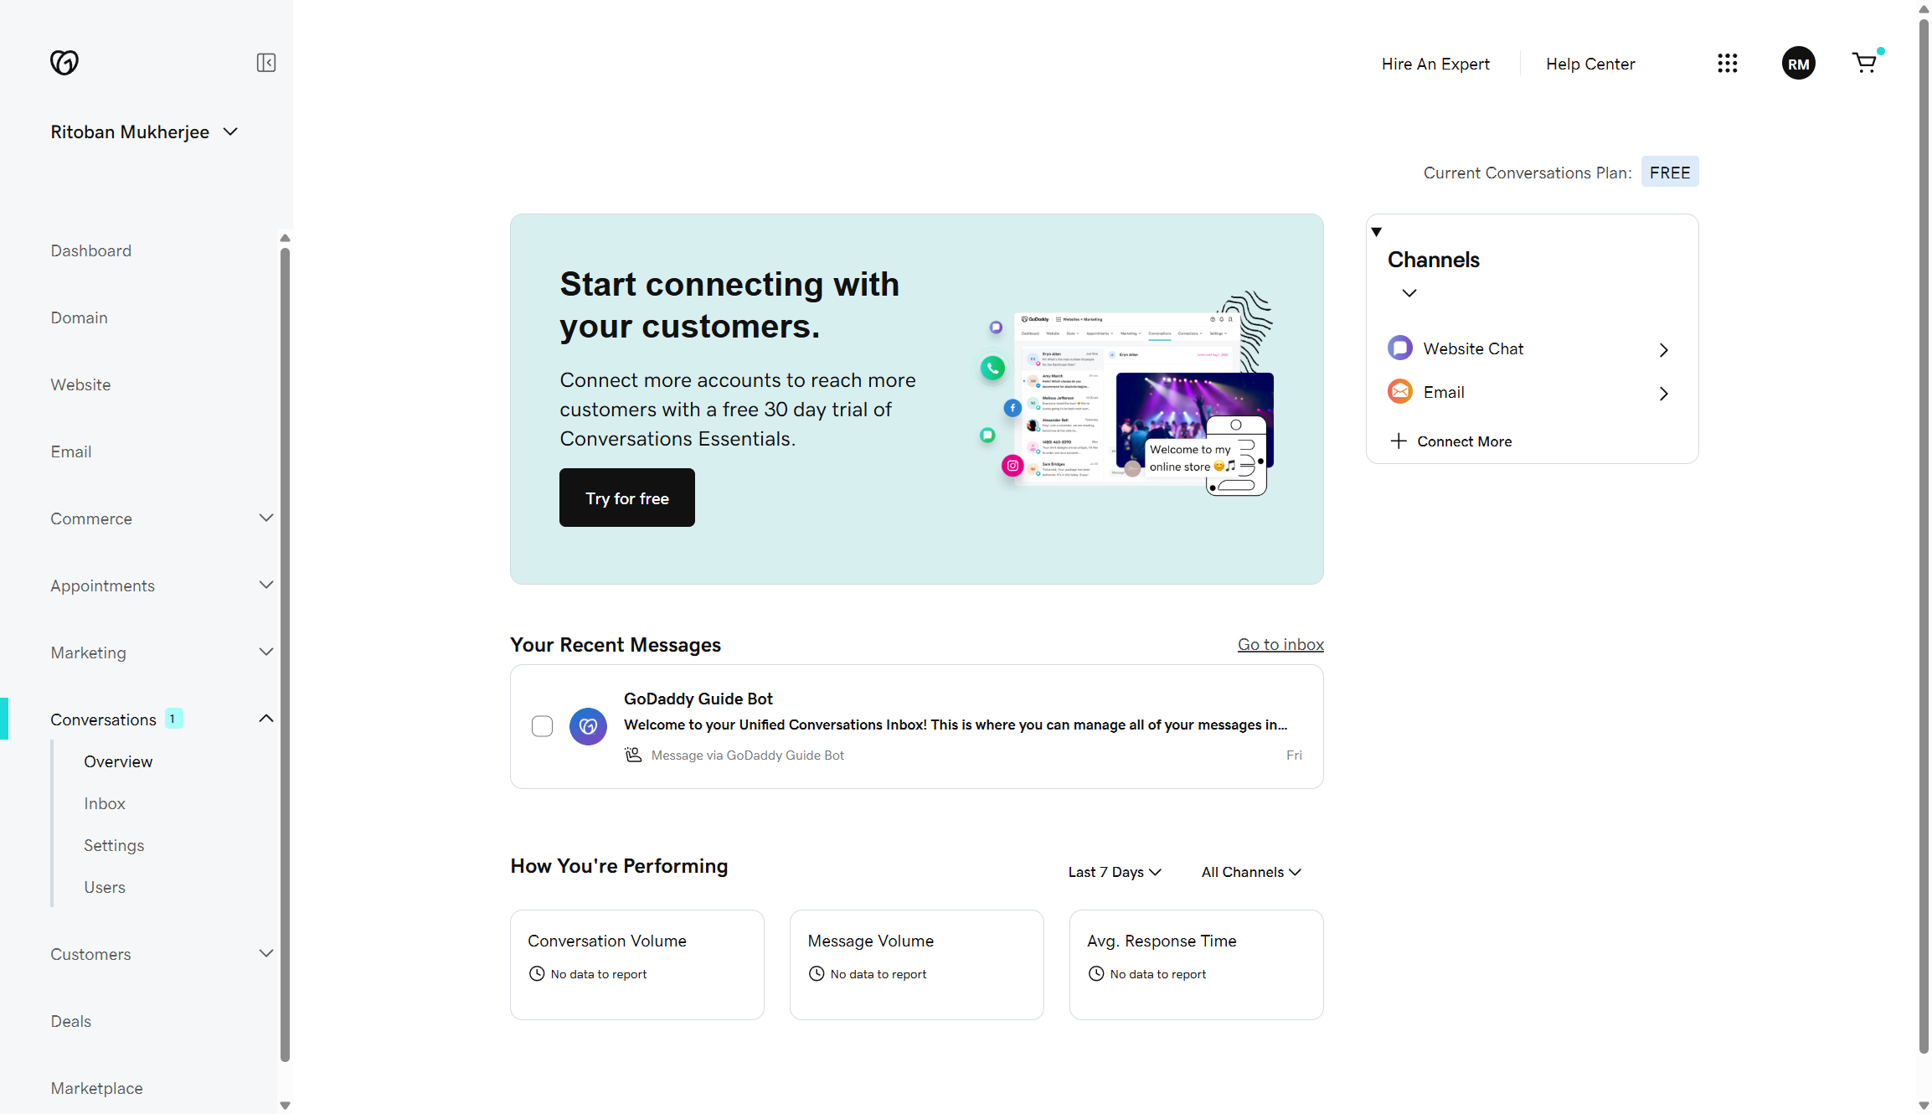
Task: Open the app launcher grid icon
Action: 1728,63
